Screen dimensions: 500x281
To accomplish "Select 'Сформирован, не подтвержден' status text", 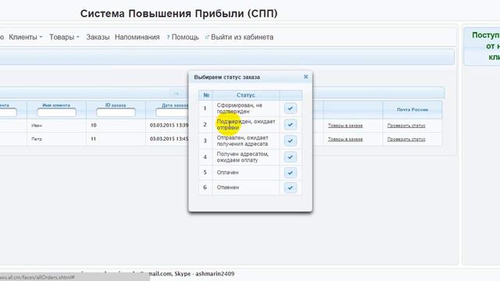I will pyautogui.click(x=240, y=108).
